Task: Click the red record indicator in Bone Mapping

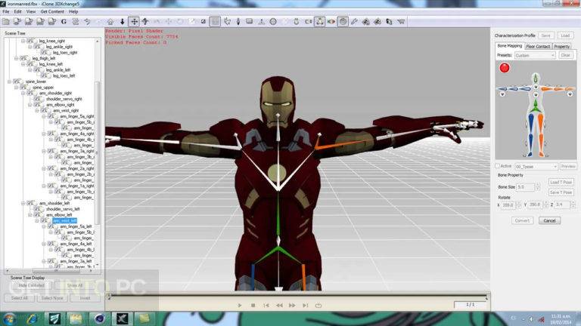Action: (505, 67)
